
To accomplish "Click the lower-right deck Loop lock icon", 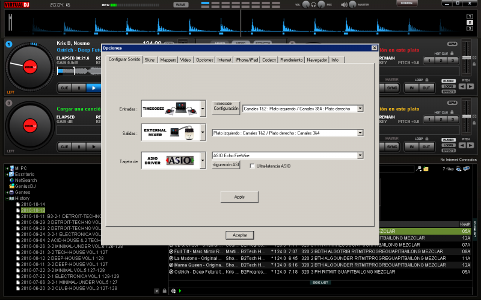I will pos(427,139).
